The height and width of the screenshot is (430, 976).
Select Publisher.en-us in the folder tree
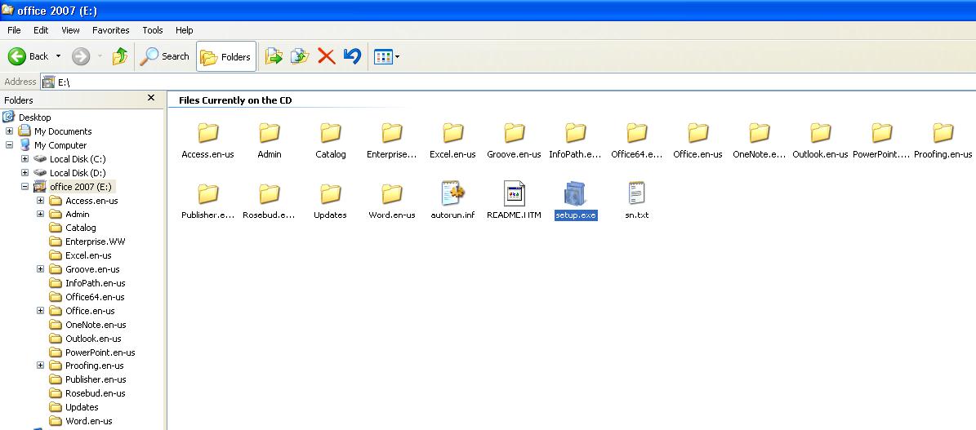click(x=96, y=379)
